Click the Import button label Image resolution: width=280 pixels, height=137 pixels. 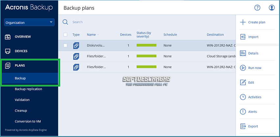coord(253,37)
